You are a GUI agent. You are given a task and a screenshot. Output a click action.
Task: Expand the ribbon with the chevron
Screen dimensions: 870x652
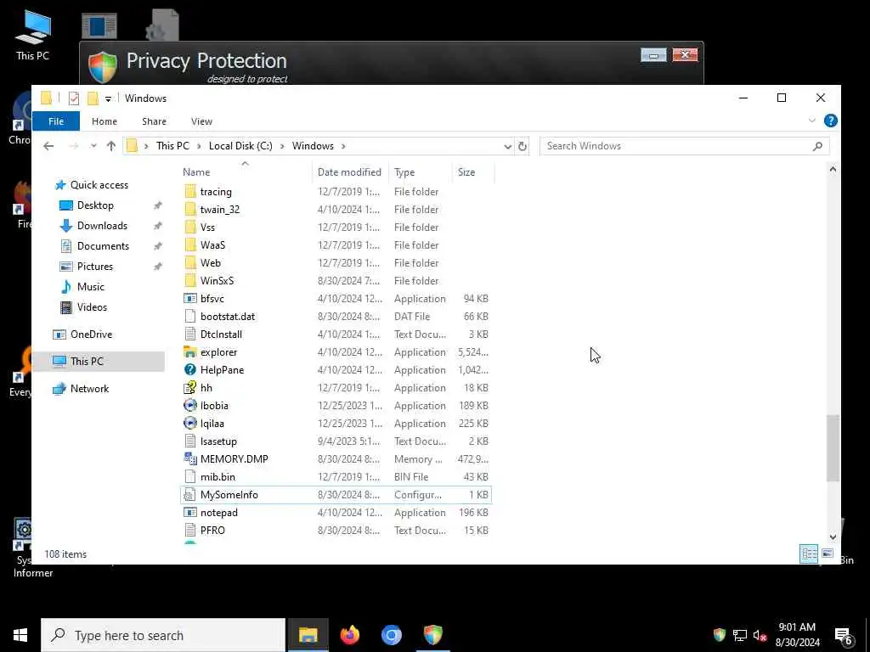point(811,121)
